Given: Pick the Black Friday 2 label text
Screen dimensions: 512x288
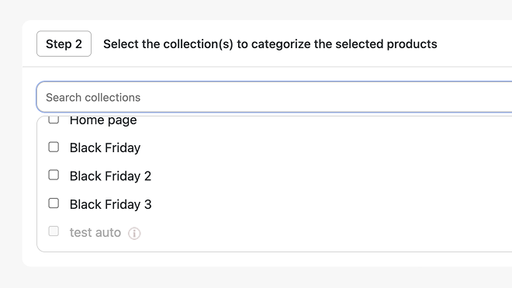Looking at the screenshot, I should tap(110, 176).
